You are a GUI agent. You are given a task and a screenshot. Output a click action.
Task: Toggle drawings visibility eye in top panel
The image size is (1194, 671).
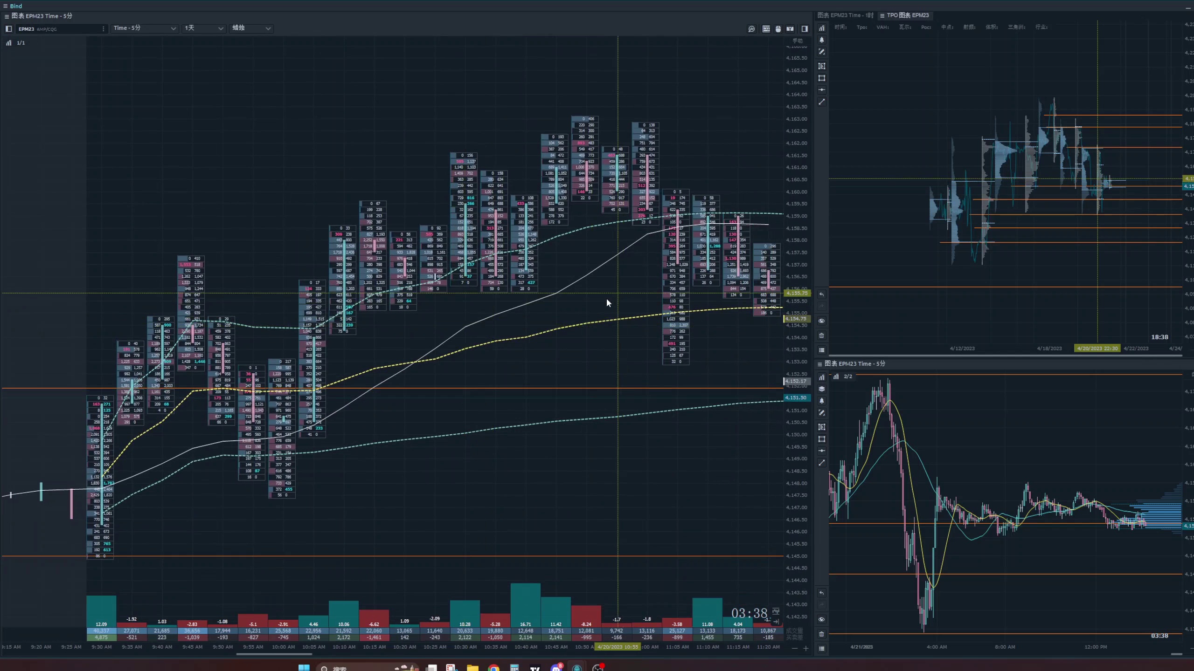822,321
